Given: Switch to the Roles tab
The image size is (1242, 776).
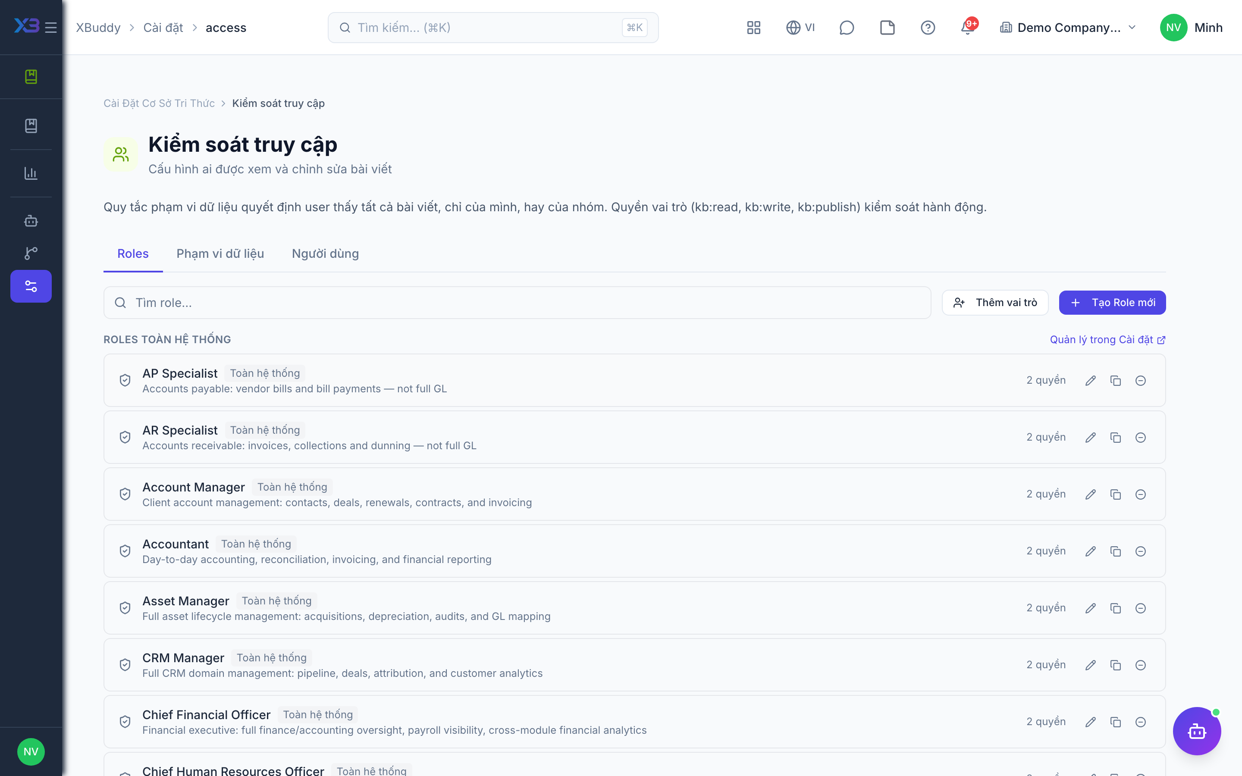Looking at the screenshot, I should pyautogui.click(x=133, y=253).
